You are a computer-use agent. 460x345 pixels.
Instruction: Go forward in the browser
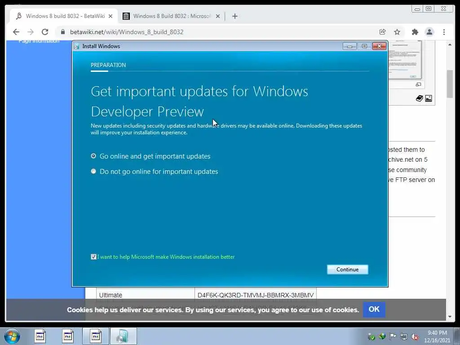(31, 32)
